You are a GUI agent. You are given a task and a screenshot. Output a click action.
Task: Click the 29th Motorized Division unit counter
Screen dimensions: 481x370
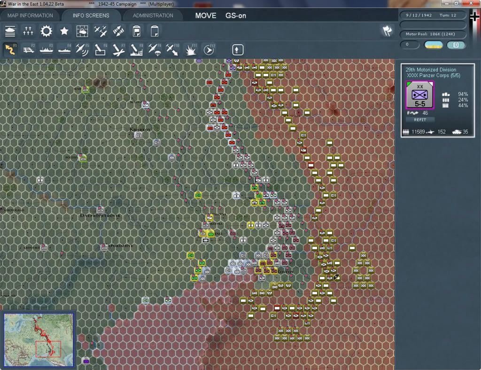point(419,95)
